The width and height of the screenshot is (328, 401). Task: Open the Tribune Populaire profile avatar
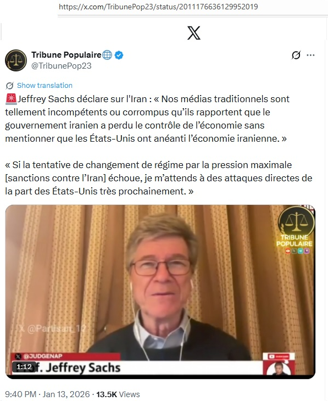tap(16, 60)
